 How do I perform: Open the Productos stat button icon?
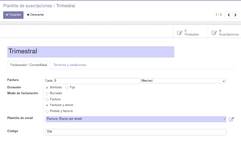click(180, 33)
